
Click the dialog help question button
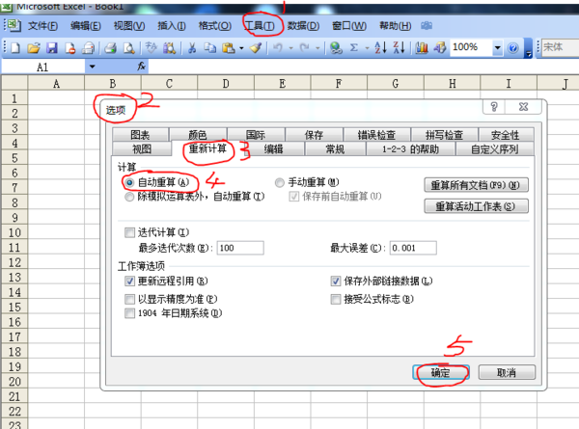(494, 107)
